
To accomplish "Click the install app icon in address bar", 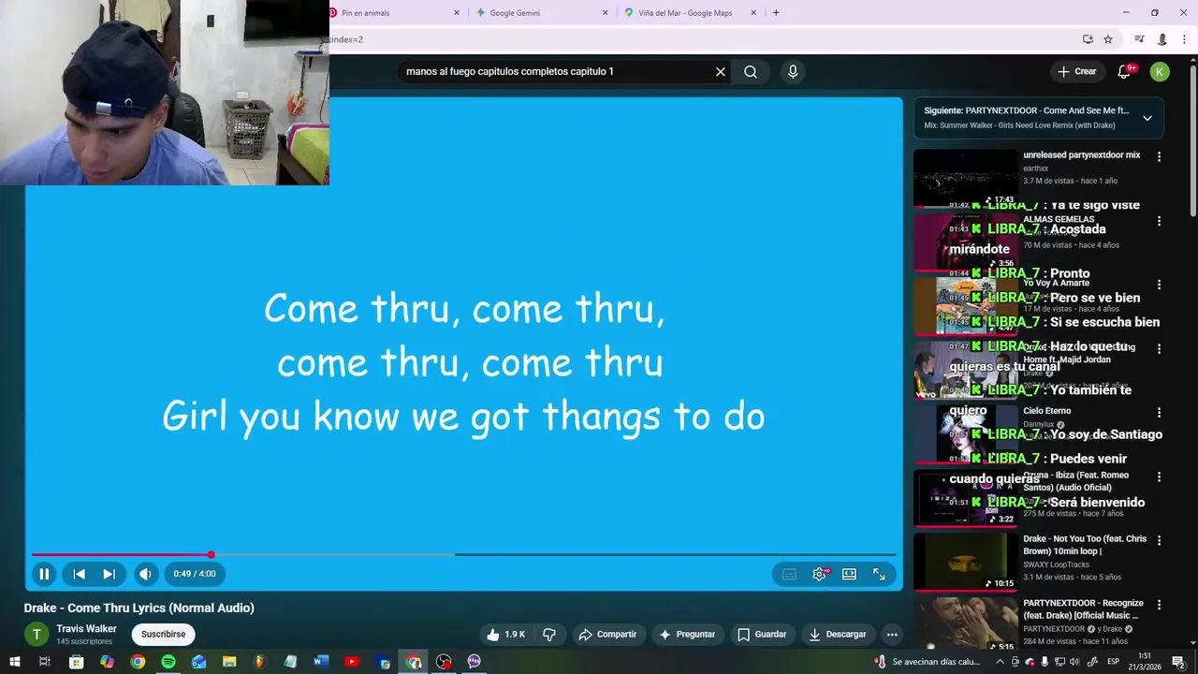I will (1088, 39).
